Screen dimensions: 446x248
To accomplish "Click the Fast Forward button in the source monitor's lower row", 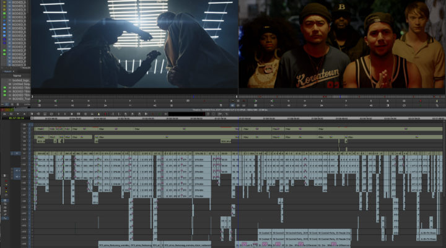I will [x=89, y=105].
